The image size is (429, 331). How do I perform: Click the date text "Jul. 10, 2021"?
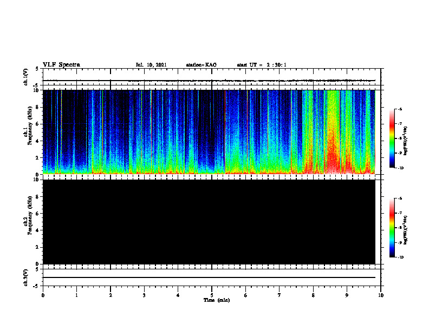click(x=151, y=65)
